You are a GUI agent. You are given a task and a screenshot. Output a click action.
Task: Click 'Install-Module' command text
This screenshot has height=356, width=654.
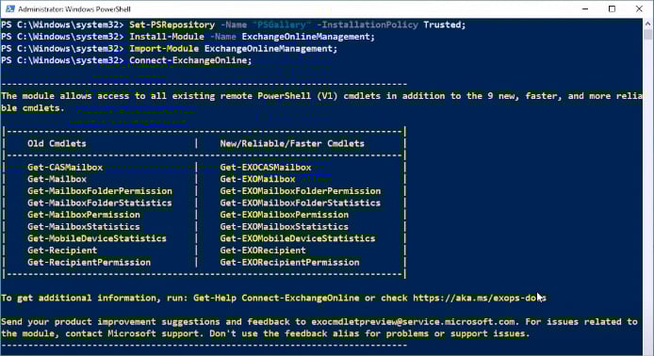click(x=167, y=37)
